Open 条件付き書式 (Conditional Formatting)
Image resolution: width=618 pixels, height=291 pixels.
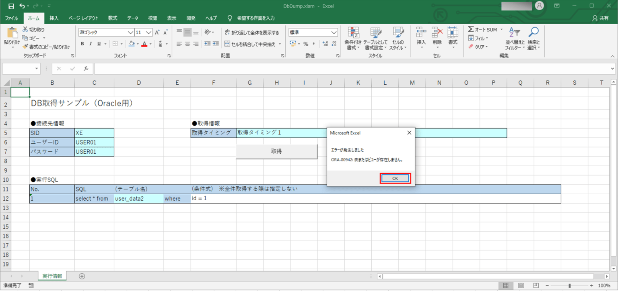[x=353, y=39]
